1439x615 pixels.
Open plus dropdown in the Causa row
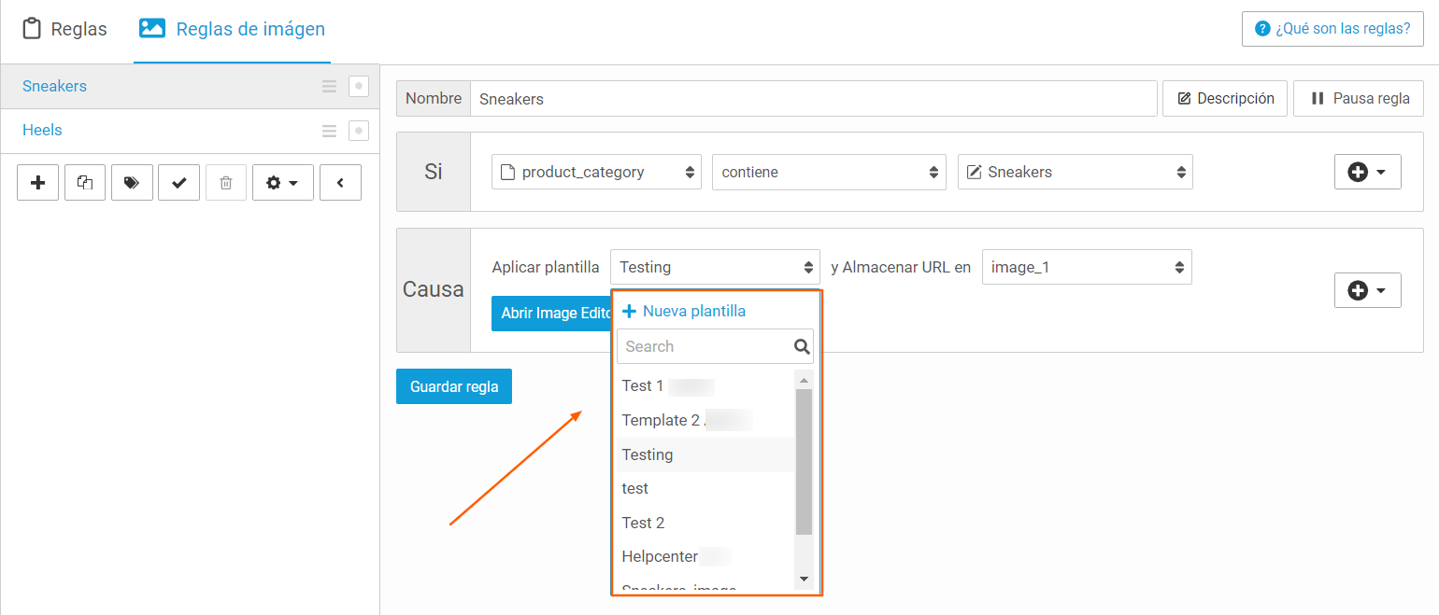coord(1367,290)
